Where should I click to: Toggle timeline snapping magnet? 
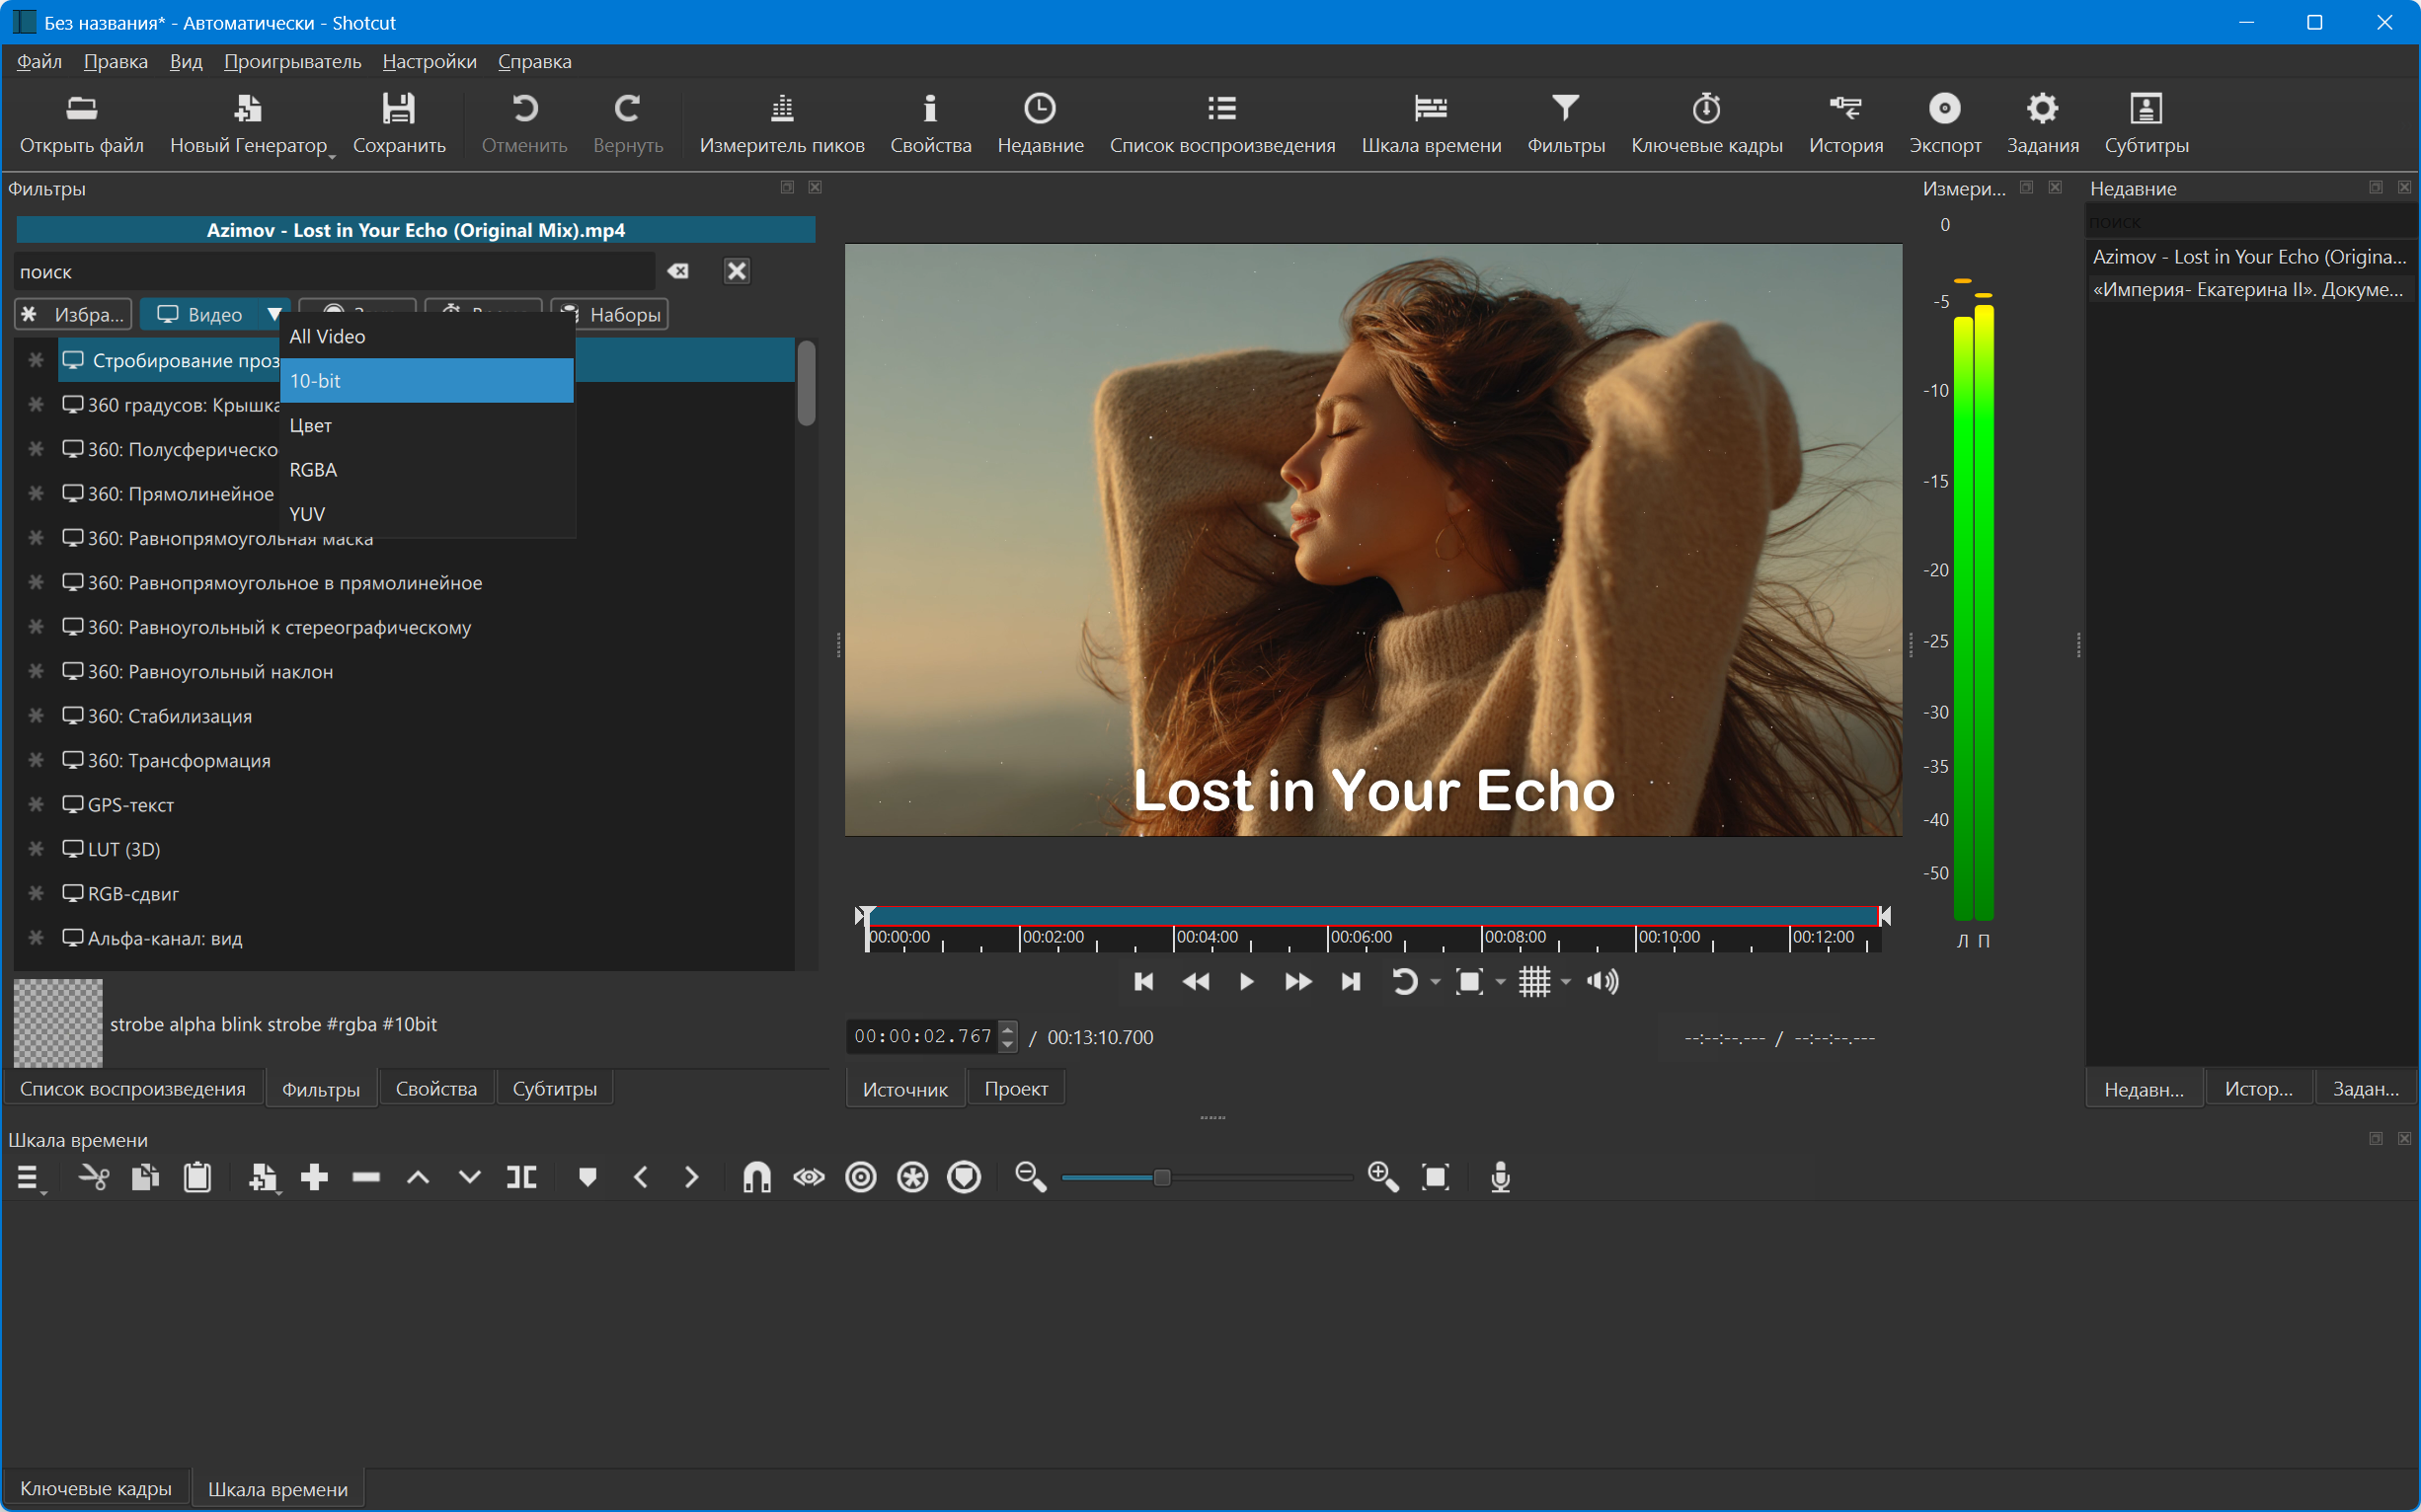756,1177
